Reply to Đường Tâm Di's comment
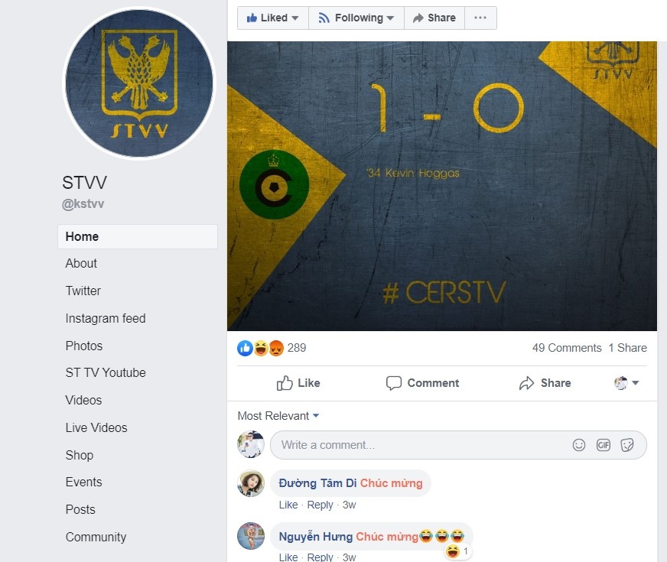The width and height of the screenshot is (667, 562). click(x=320, y=505)
